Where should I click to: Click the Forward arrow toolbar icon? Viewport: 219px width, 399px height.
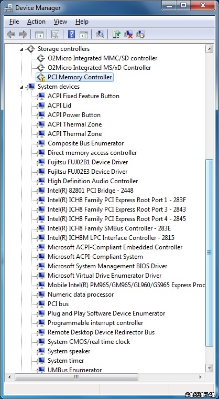(x=23, y=34)
